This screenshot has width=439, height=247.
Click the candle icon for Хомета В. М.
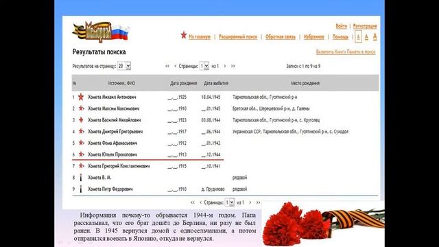(x=81, y=177)
